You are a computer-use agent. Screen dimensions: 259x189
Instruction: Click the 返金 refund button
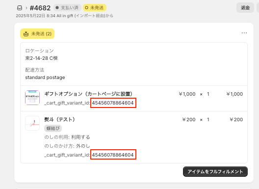245,7
